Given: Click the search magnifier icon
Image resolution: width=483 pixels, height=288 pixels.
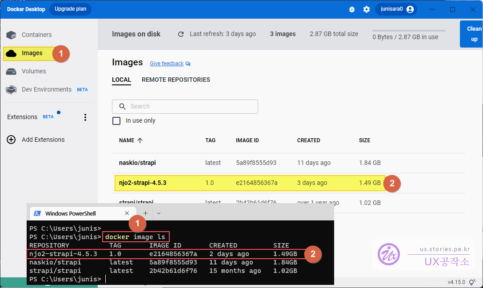Looking at the screenshot, I should coord(122,107).
